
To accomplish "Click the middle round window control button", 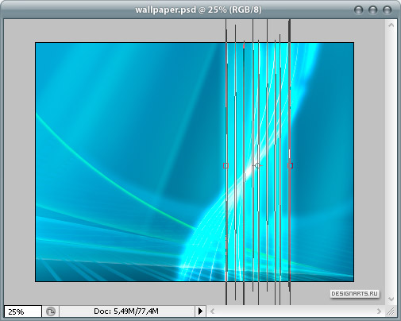I will pos(373,10).
